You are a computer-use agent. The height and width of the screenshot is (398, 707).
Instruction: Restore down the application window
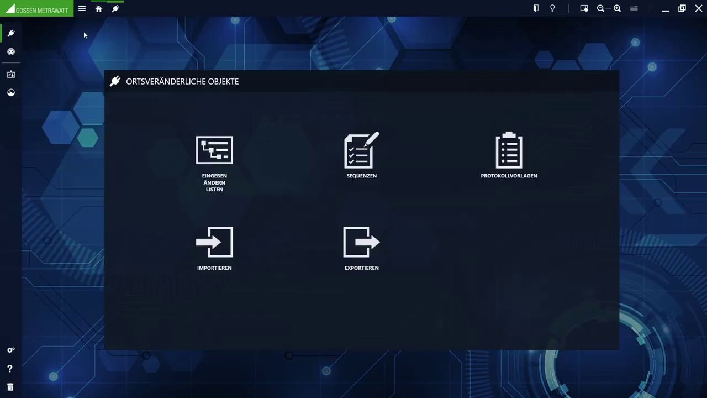click(682, 8)
